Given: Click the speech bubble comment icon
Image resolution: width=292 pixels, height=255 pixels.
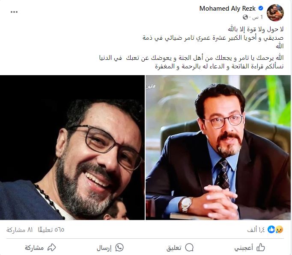Looking at the screenshot, I should click(x=189, y=248).
